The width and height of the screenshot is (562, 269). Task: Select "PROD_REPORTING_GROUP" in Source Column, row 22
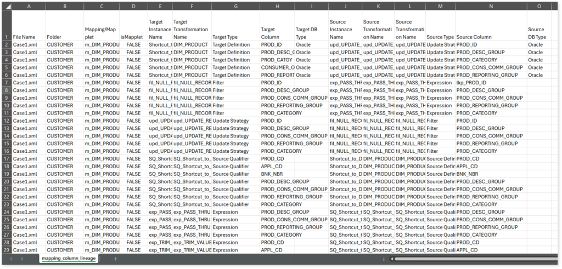pos(491,197)
